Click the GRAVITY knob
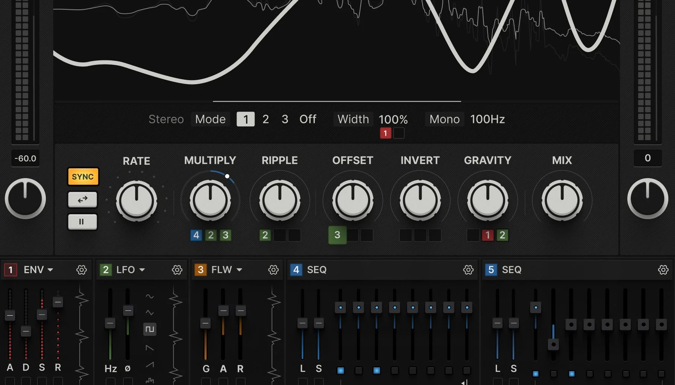This screenshot has height=385, width=675. pyautogui.click(x=487, y=200)
